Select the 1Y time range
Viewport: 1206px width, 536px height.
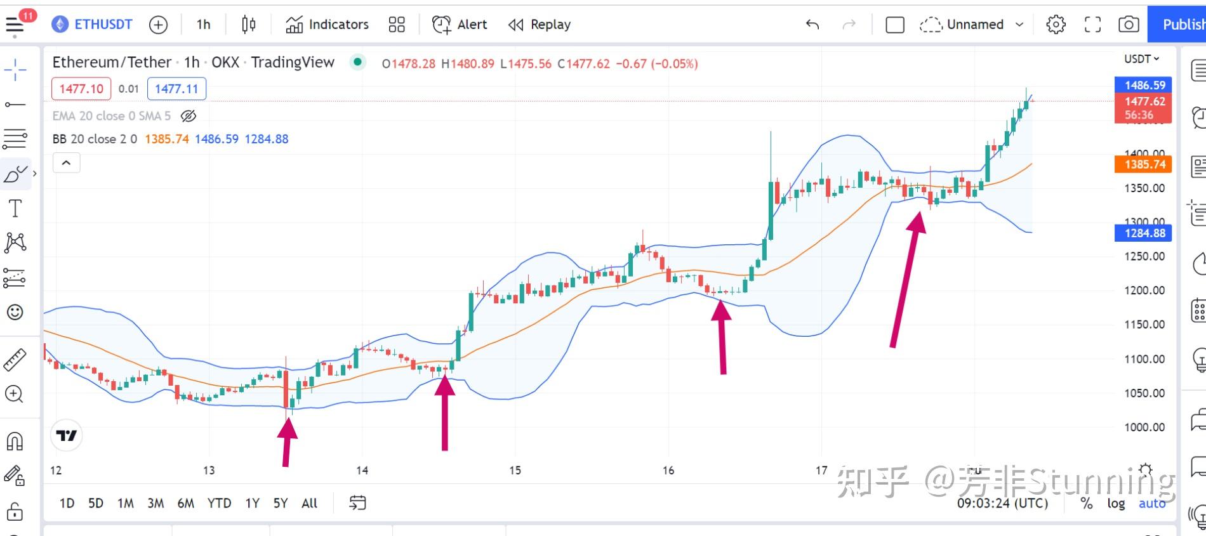253,503
